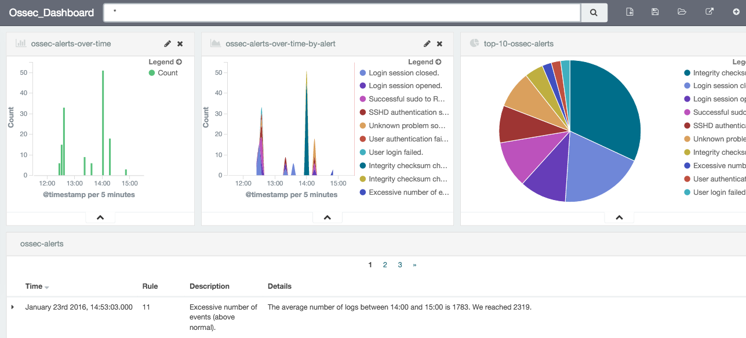The height and width of the screenshot is (338, 746).
Task: Save the dashboard with the floppy icon
Action: click(655, 12)
